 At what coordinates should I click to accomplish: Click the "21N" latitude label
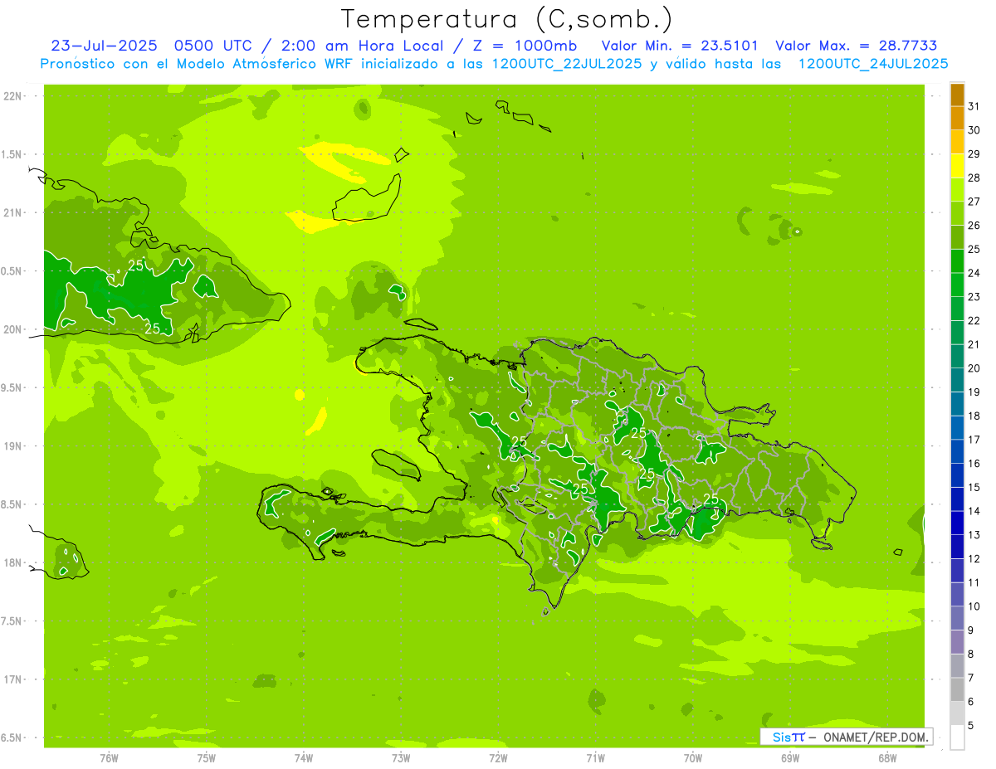[12, 213]
